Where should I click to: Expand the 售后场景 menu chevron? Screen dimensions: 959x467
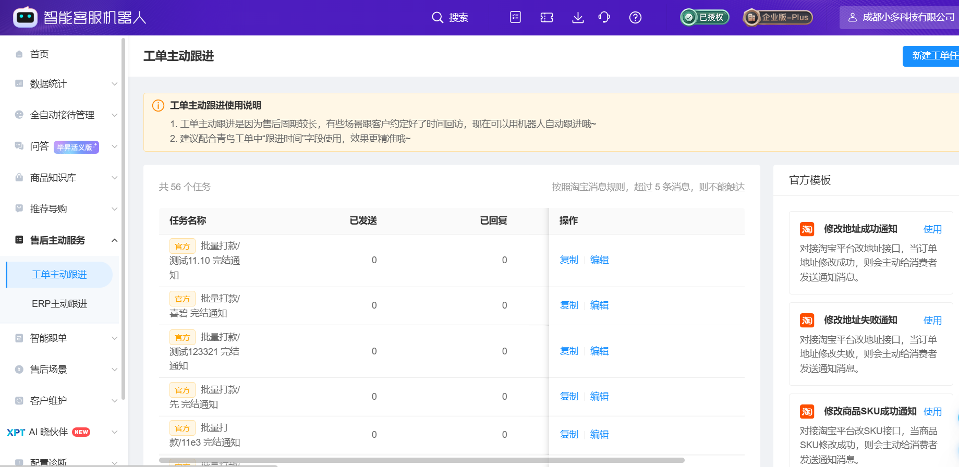[115, 370]
